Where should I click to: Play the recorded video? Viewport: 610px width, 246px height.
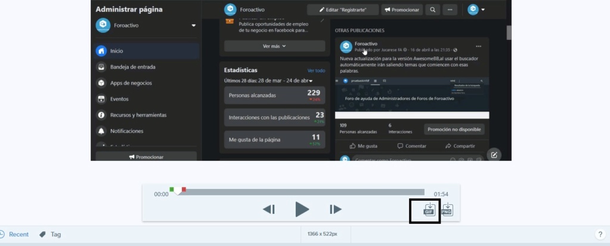pyautogui.click(x=302, y=210)
